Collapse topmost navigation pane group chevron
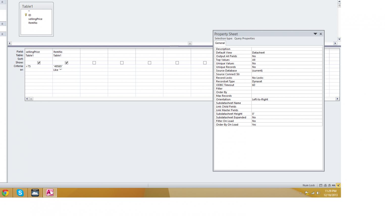The image size is (385, 216). pos(2,2)
